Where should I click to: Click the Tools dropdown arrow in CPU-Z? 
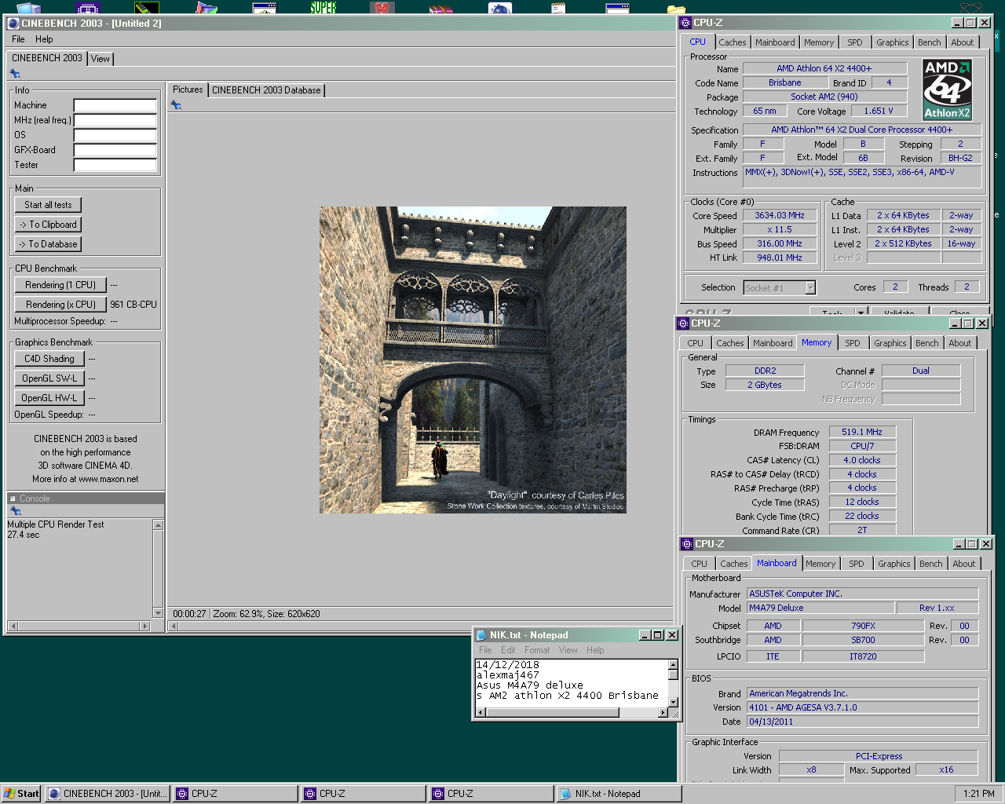click(861, 312)
